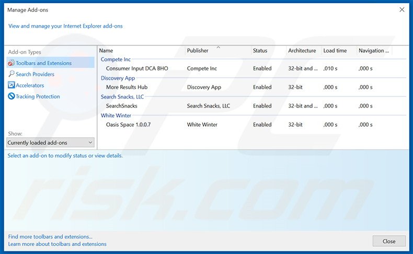Click Enabled status of More Results Hub
Screen dimensions: 413x254
coord(262,87)
